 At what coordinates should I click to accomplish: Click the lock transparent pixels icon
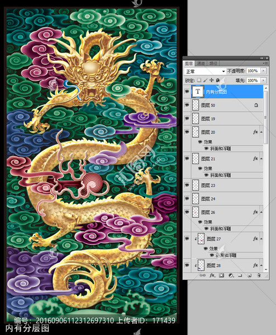[x=199, y=80]
